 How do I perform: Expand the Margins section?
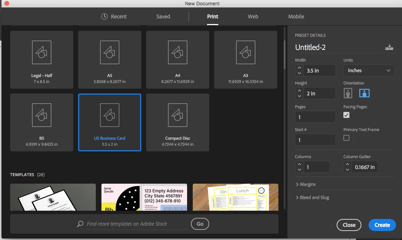click(305, 184)
